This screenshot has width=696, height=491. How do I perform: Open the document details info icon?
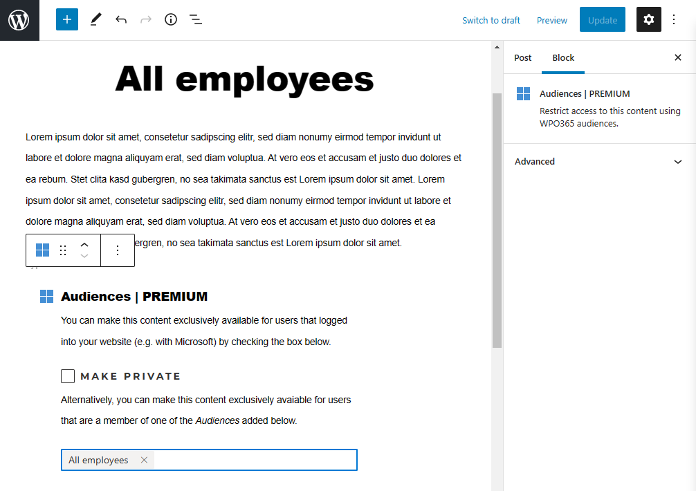coord(171,19)
